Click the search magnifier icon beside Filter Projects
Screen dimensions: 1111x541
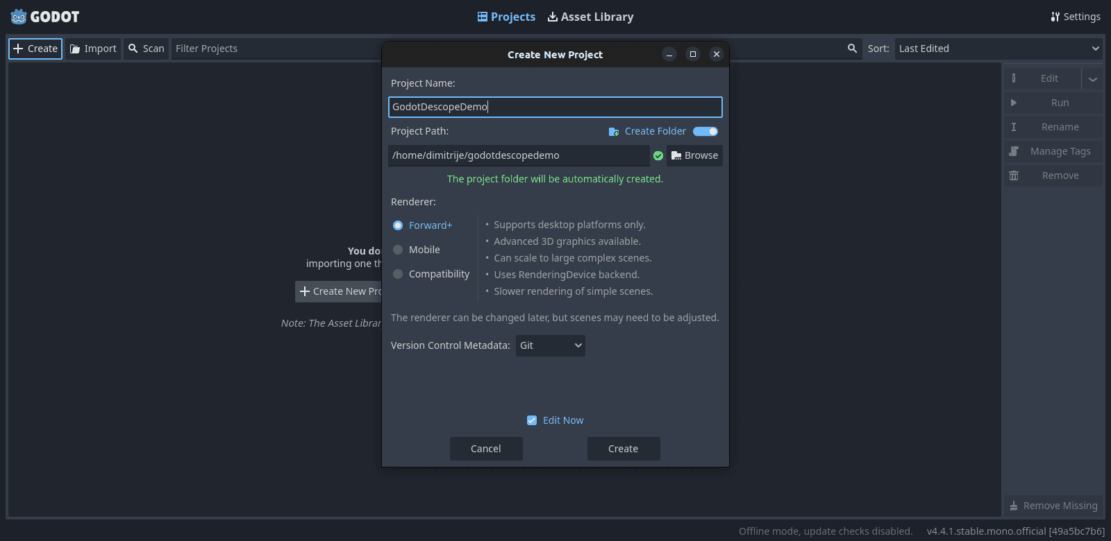coord(852,49)
